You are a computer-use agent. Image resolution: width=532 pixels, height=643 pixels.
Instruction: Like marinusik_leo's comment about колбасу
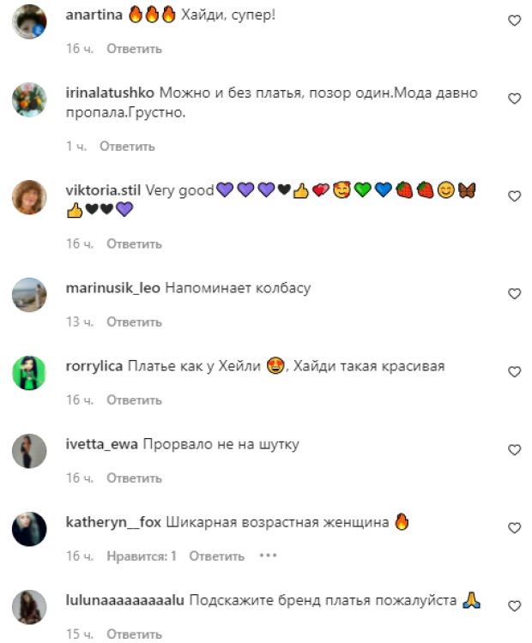click(x=514, y=293)
